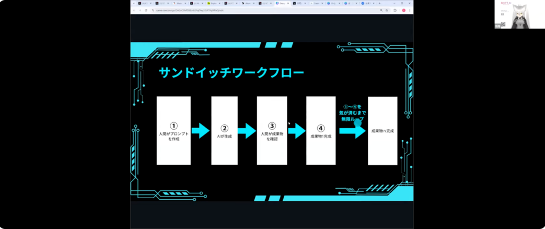
Task: Click the browser forward arrow
Action: point(139,10)
